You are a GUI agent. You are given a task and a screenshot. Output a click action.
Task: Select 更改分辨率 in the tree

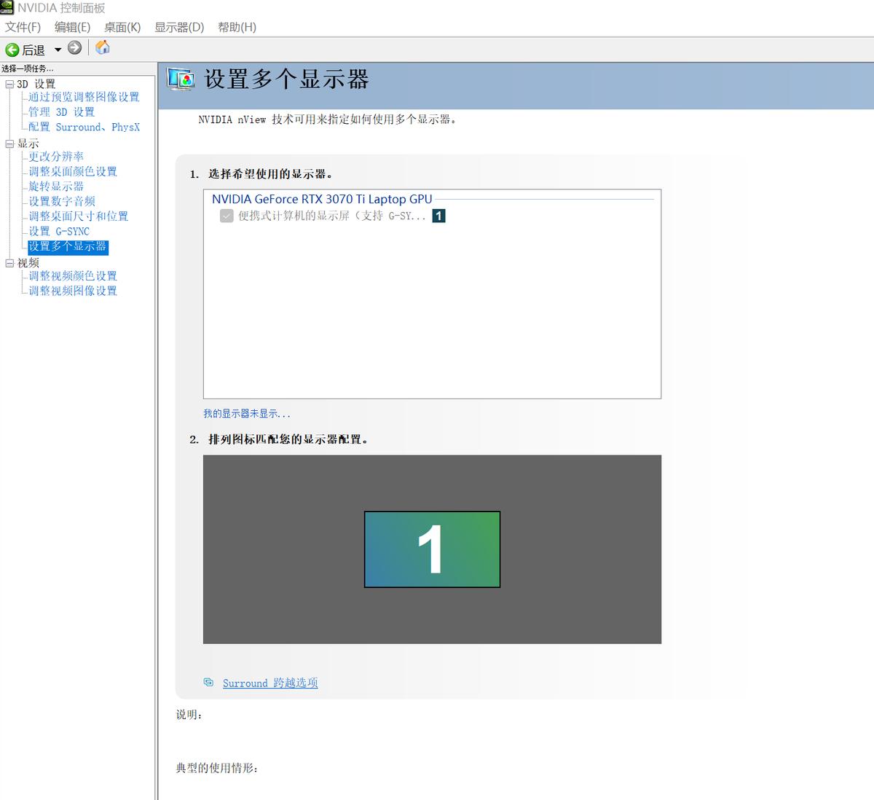click(56, 157)
